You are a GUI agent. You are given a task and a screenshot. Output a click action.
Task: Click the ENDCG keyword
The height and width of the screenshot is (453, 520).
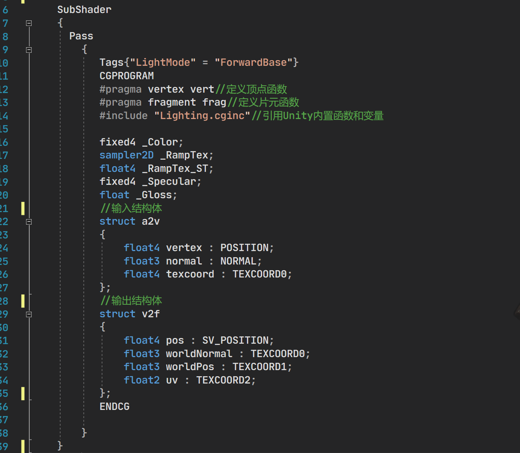click(x=115, y=407)
